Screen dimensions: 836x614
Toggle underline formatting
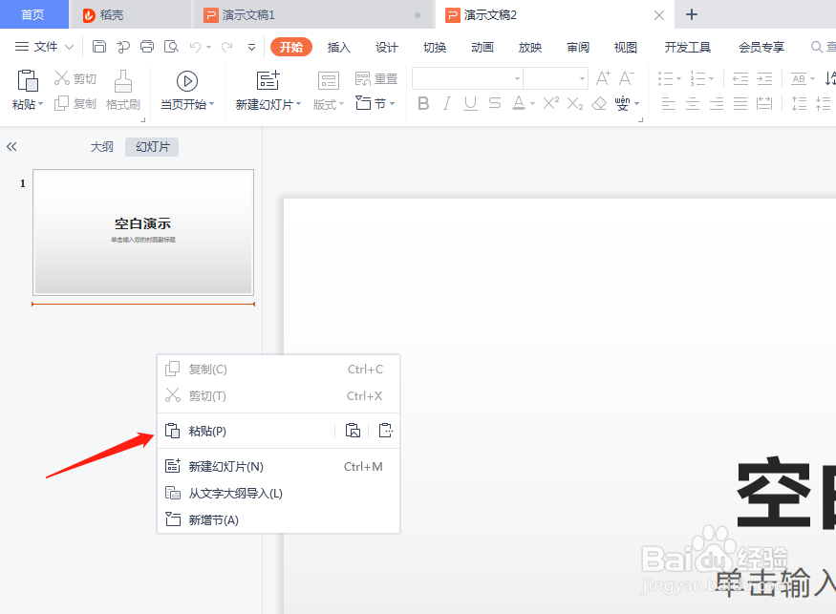click(x=469, y=103)
